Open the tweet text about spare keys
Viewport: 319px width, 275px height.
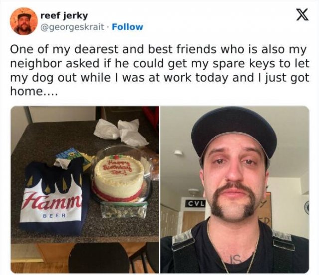[x=160, y=70]
